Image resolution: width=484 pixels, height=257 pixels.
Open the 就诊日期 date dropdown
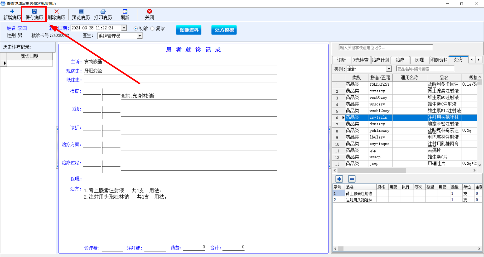click(x=124, y=28)
